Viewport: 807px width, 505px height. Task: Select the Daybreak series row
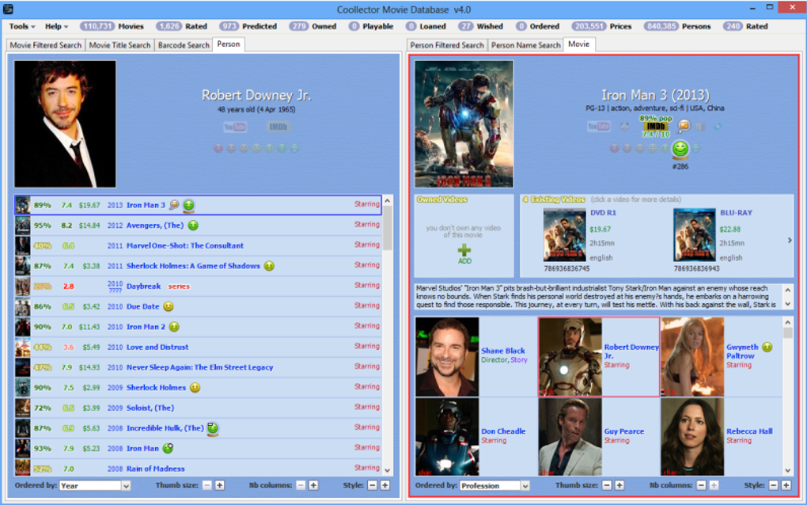(x=198, y=287)
